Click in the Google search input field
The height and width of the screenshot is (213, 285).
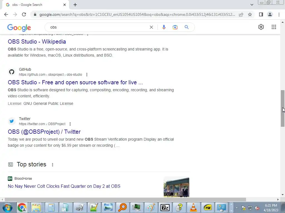click(98, 27)
